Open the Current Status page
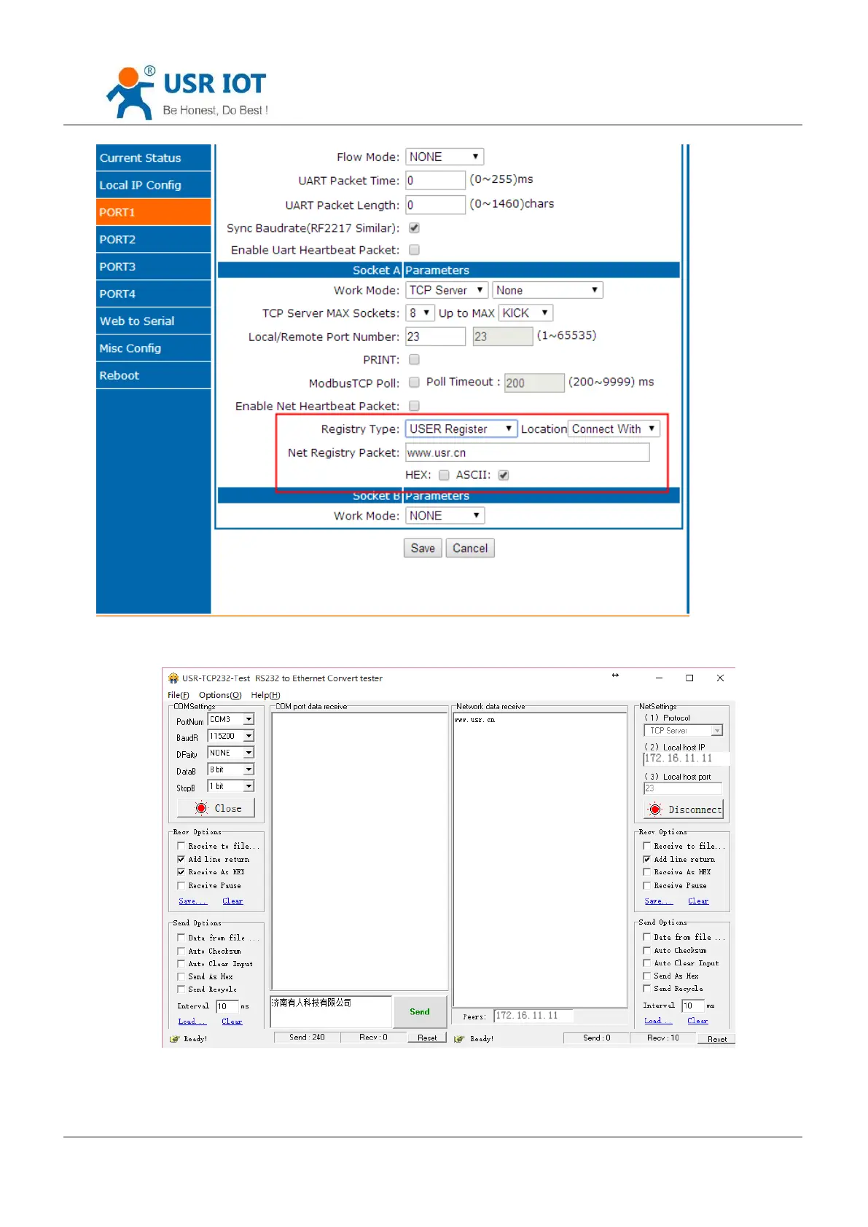Viewport: 868px width, 1227px height. pos(153,157)
